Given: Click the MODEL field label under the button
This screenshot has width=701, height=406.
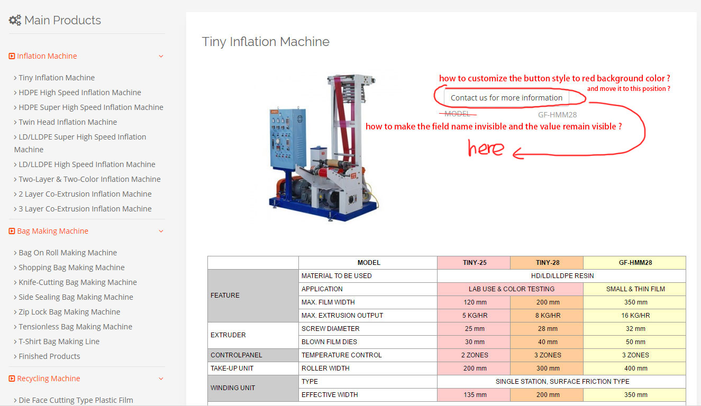Looking at the screenshot, I should [457, 114].
